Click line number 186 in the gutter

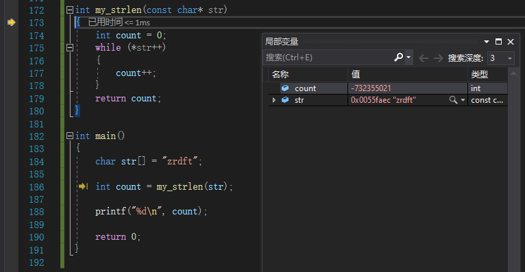(x=36, y=187)
